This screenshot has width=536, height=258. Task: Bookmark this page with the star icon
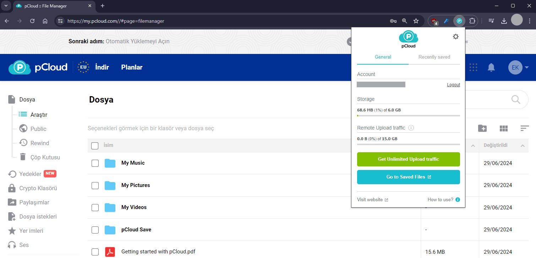[x=416, y=21]
